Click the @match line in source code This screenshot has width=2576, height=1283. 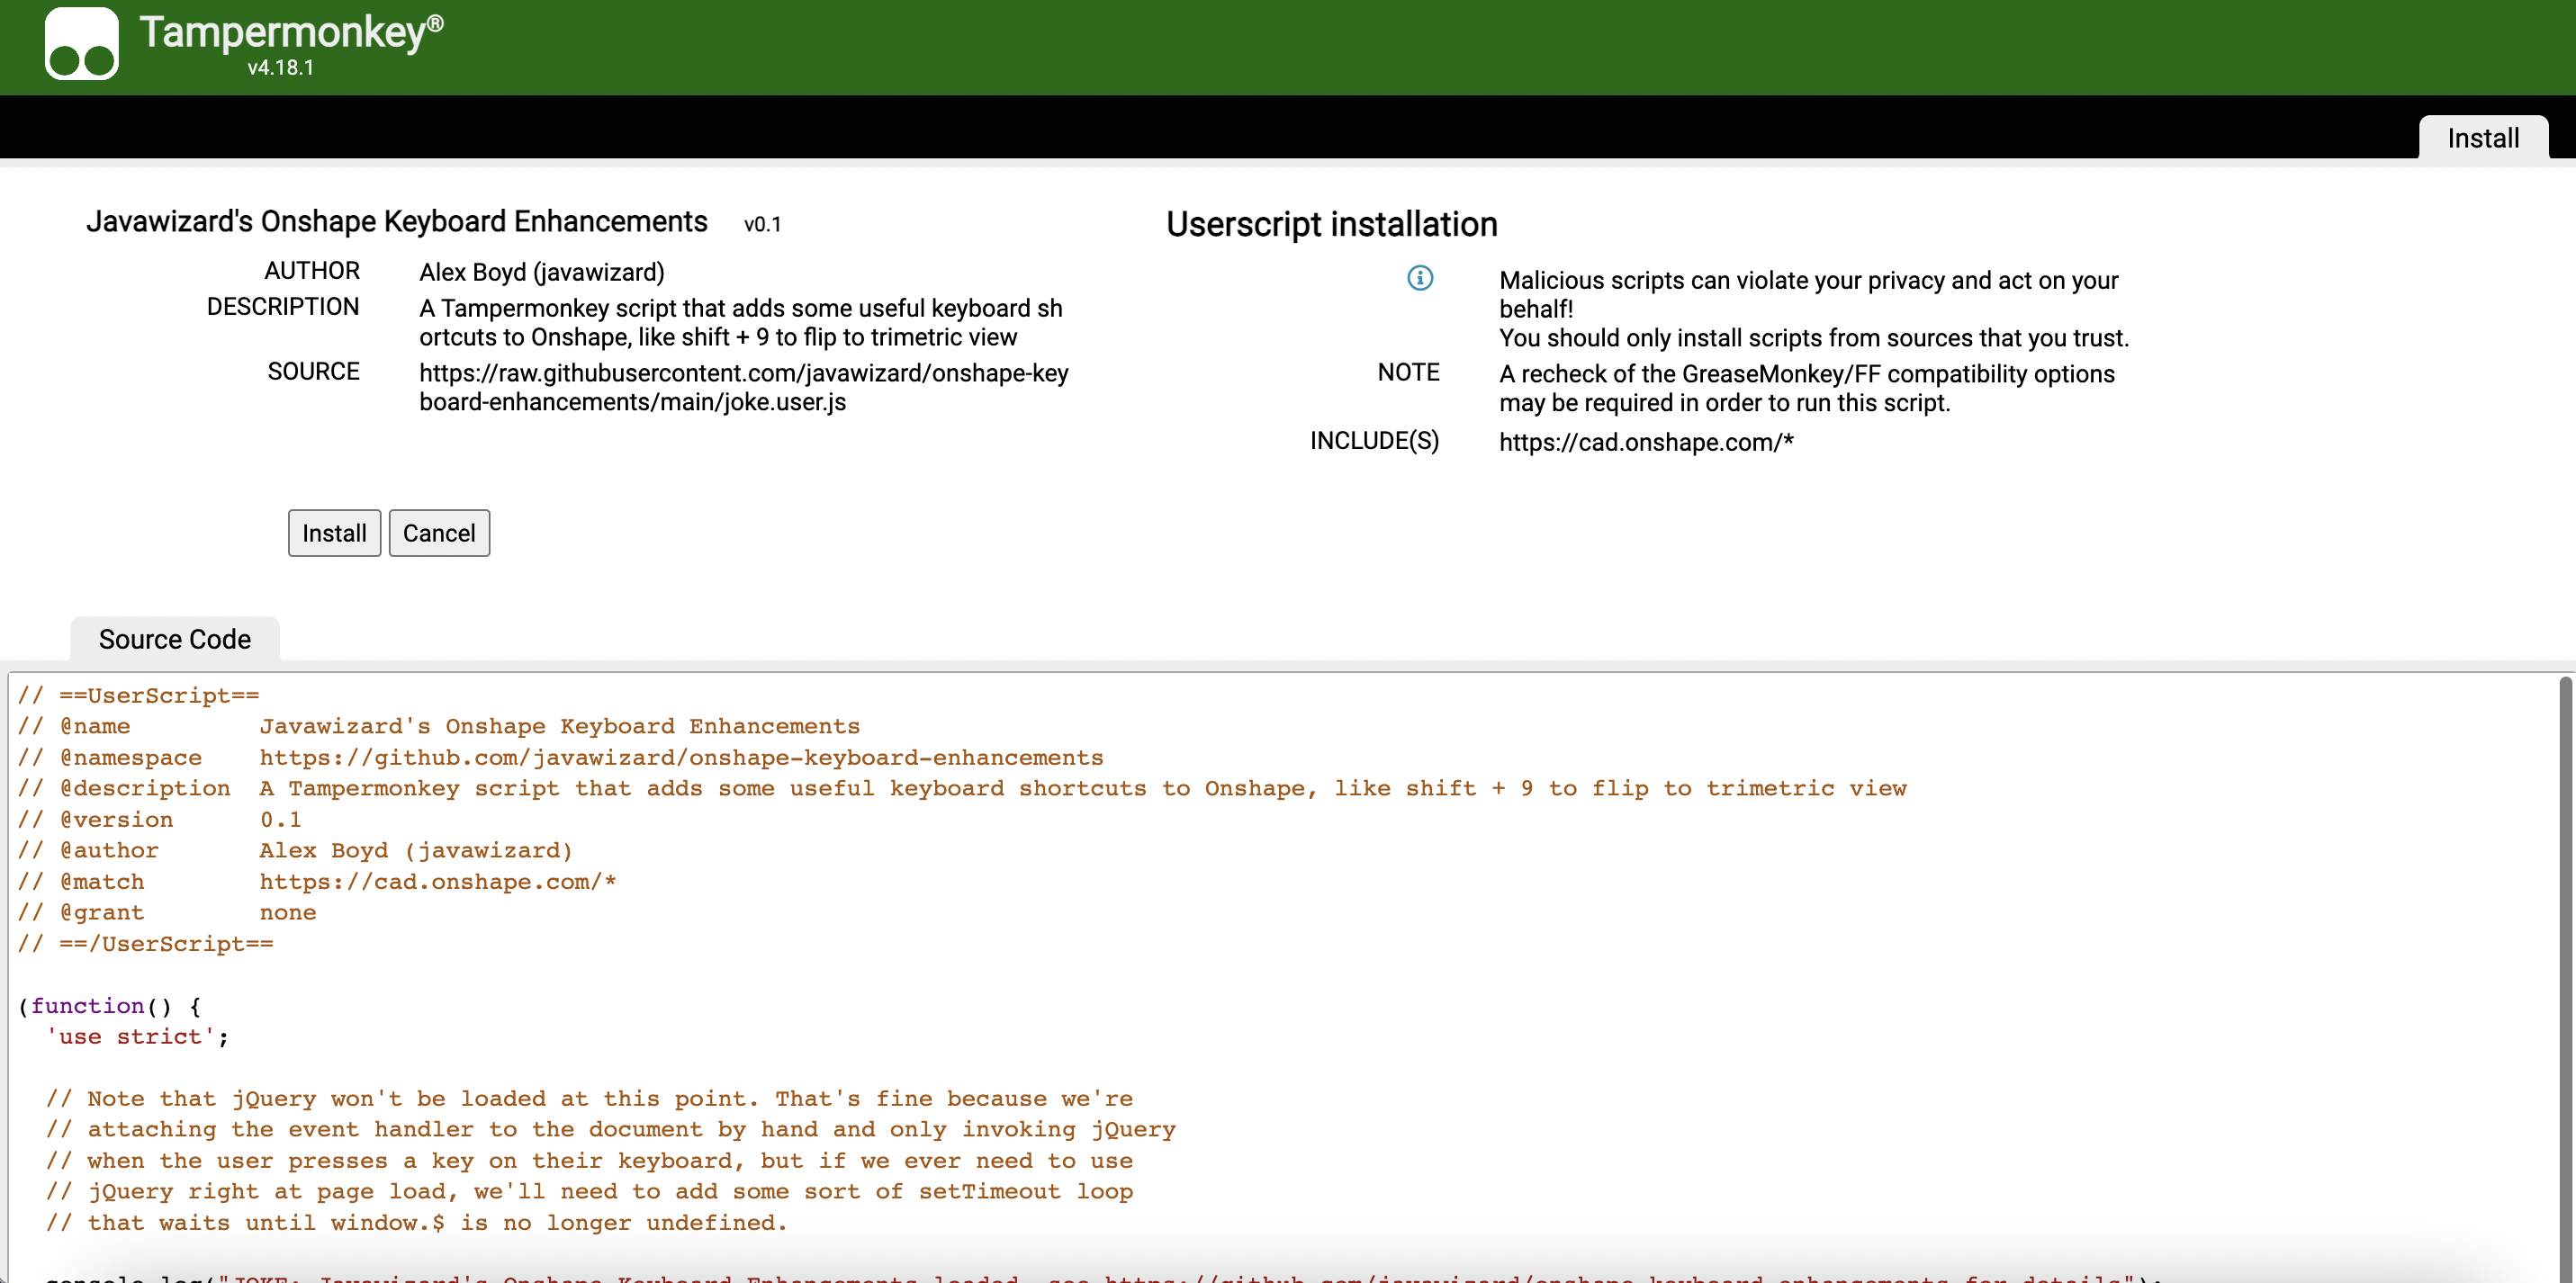tap(316, 881)
